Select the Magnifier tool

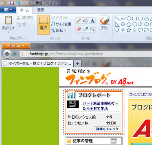tap(92, 29)
